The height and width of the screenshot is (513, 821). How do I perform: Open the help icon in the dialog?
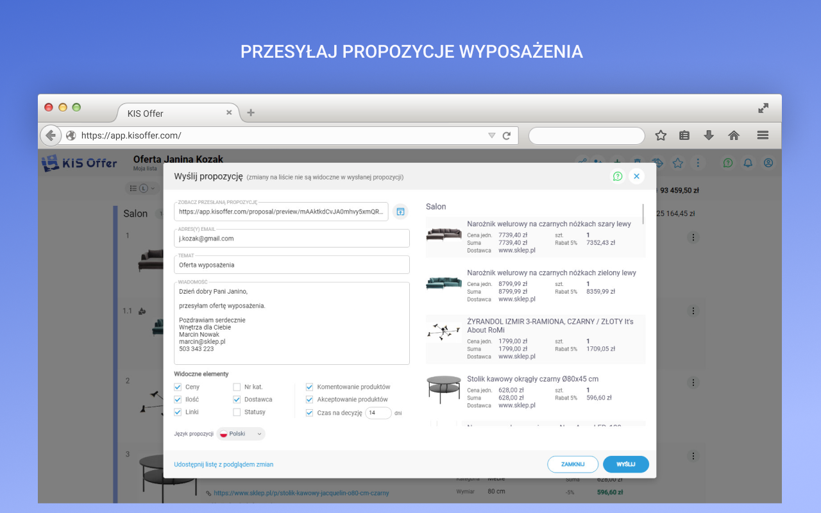pos(617,176)
